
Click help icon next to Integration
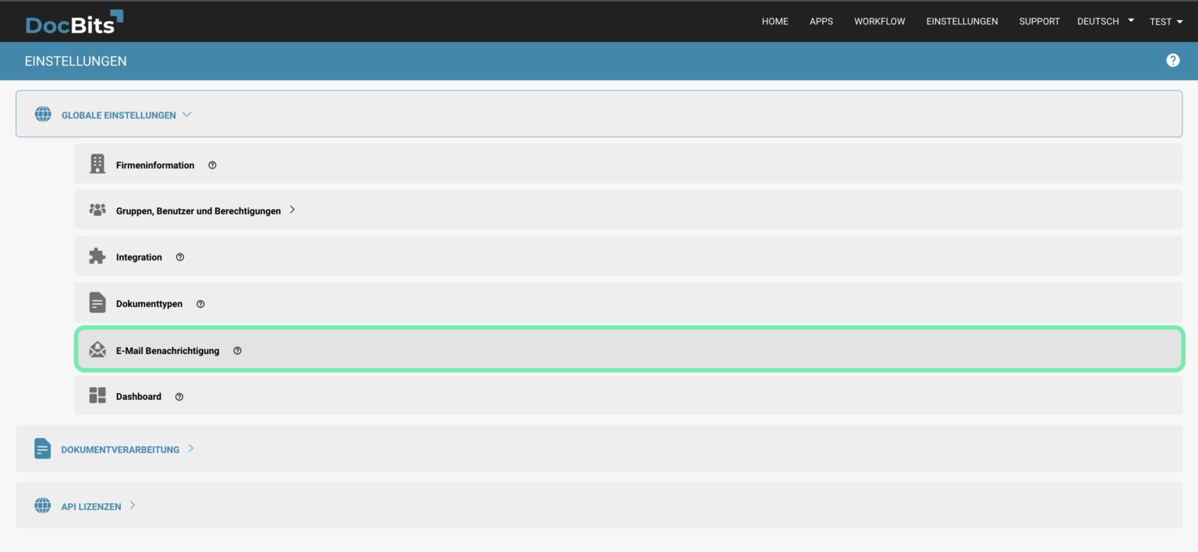point(180,257)
